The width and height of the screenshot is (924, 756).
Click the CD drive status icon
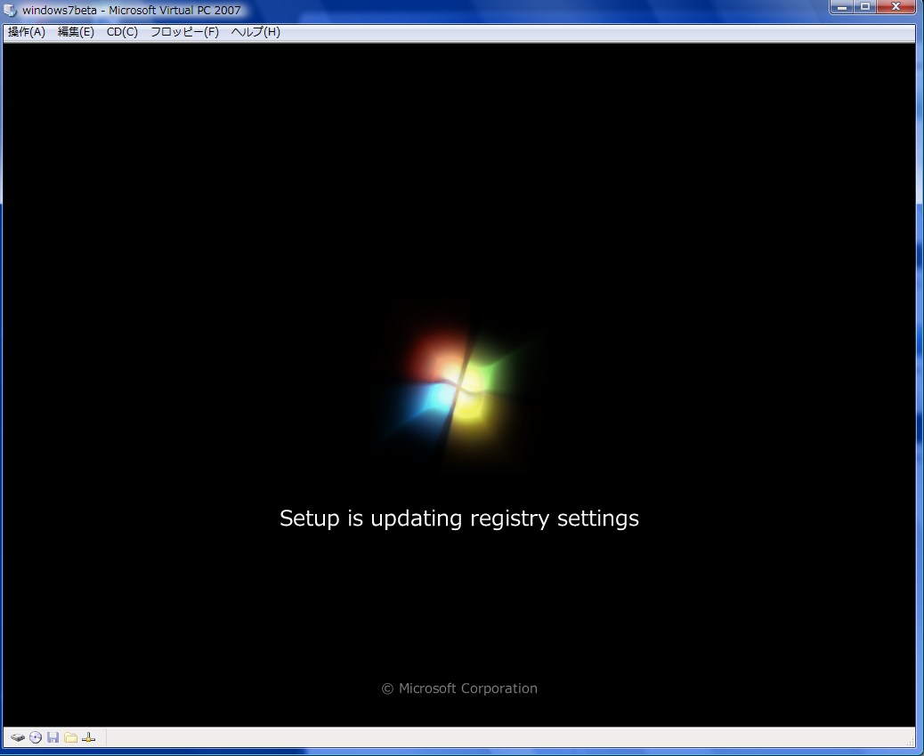click(36, 737)
